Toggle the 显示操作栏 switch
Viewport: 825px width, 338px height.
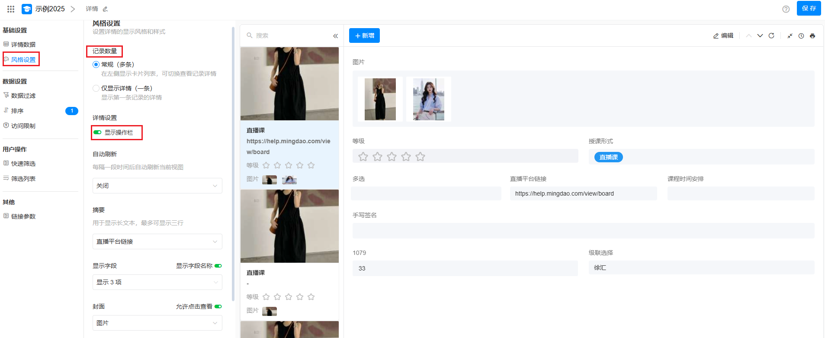[98, 132]
